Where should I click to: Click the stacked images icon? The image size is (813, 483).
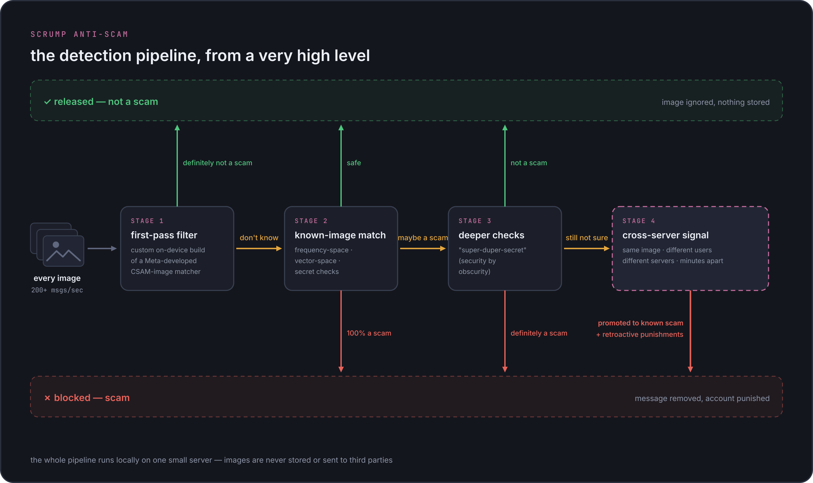point(57,244)
